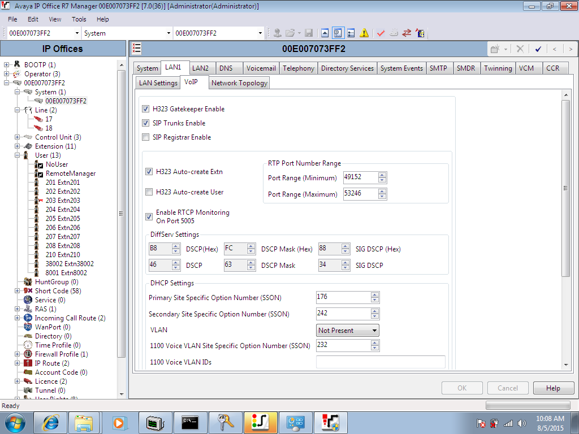Switch to the Voicemail tab
This screenshot has width=579, height=434.
click(x=261, y=68)
